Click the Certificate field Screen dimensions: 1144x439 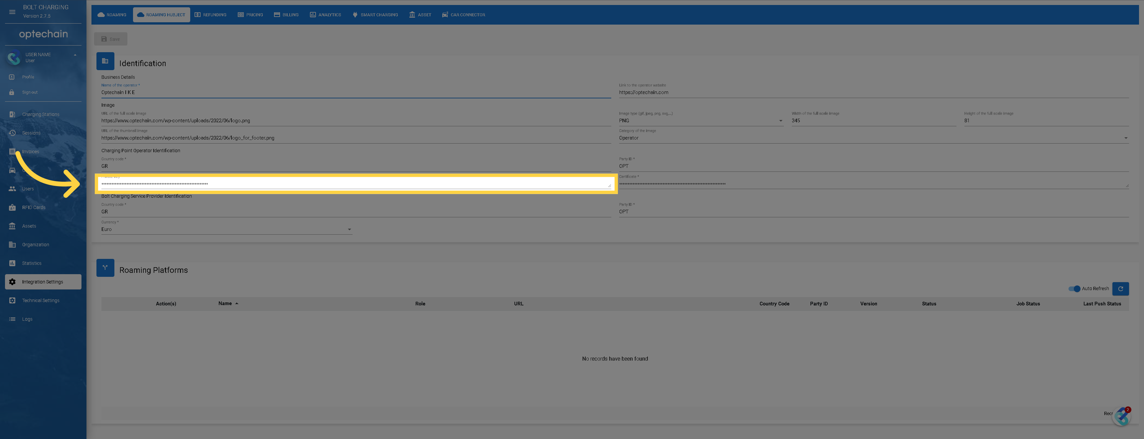coord(874,183)
